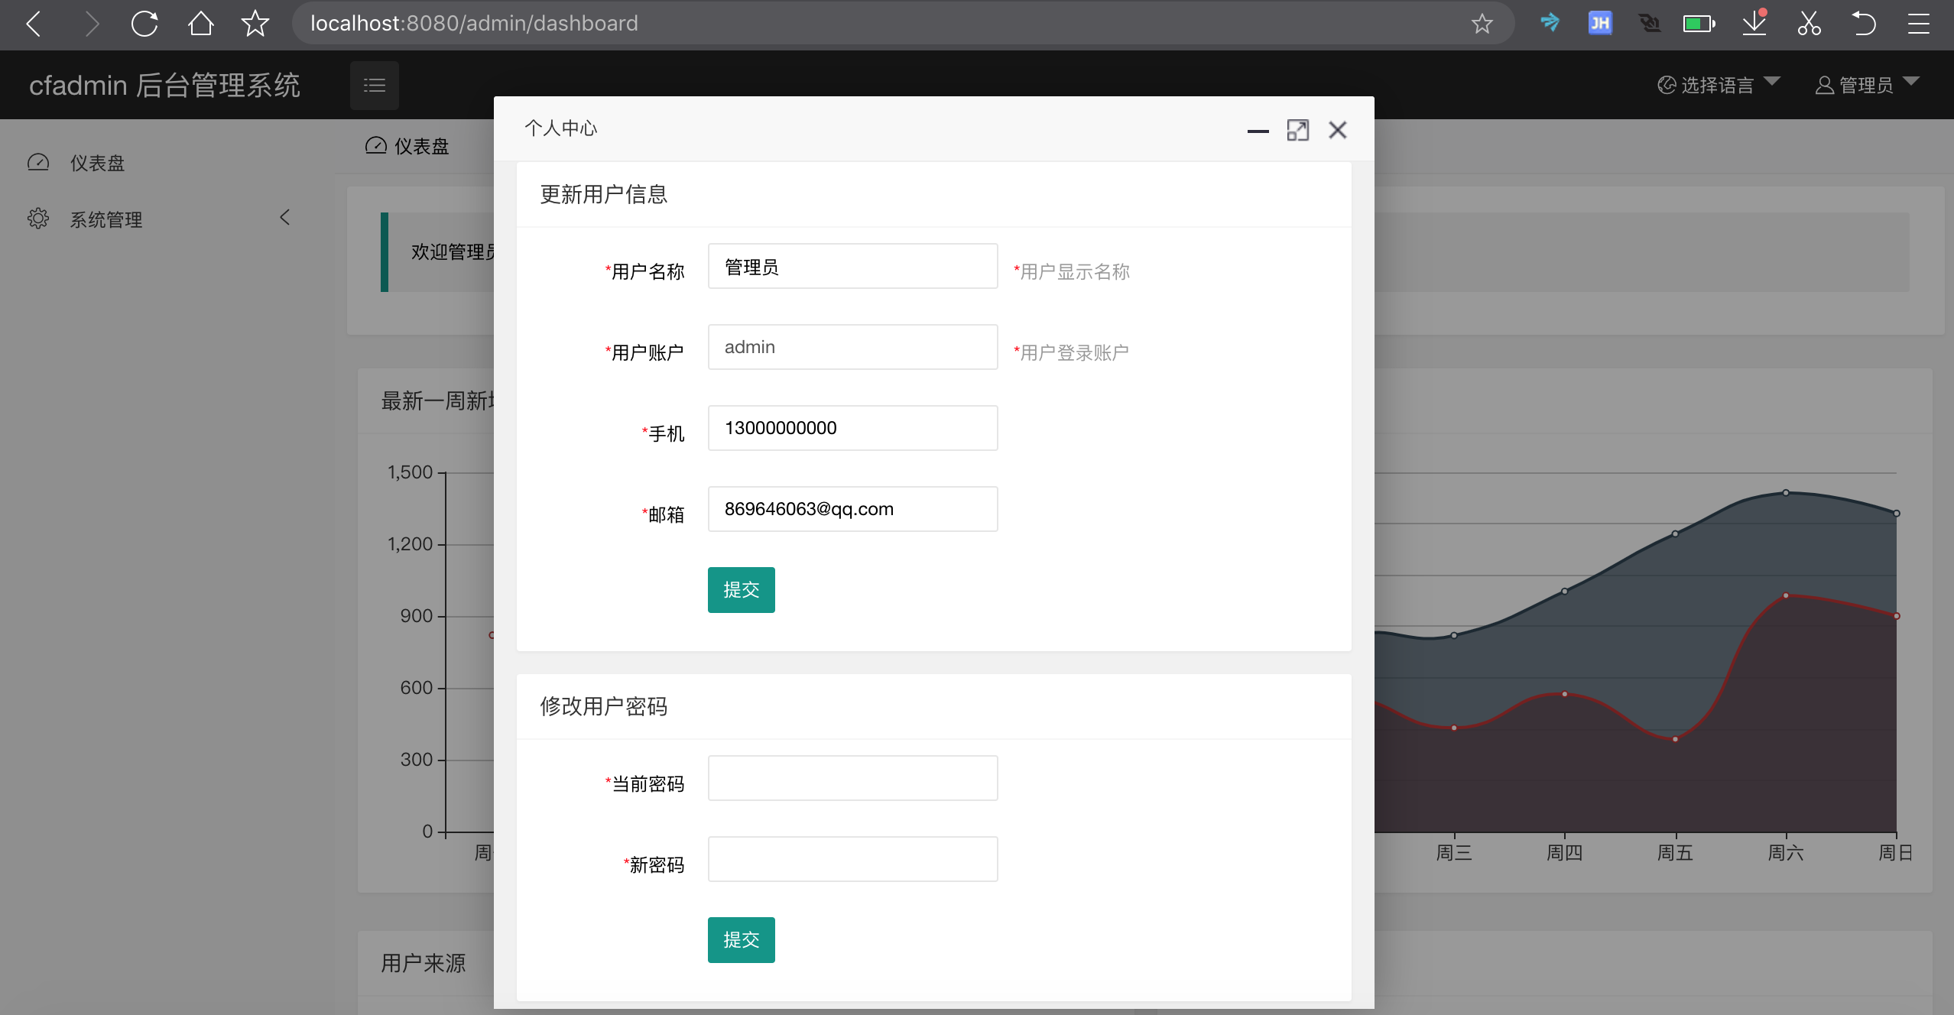1954x1015 pixels.
Task: Open the 选择语言 language dropdown
Action: coord(1718,85)
